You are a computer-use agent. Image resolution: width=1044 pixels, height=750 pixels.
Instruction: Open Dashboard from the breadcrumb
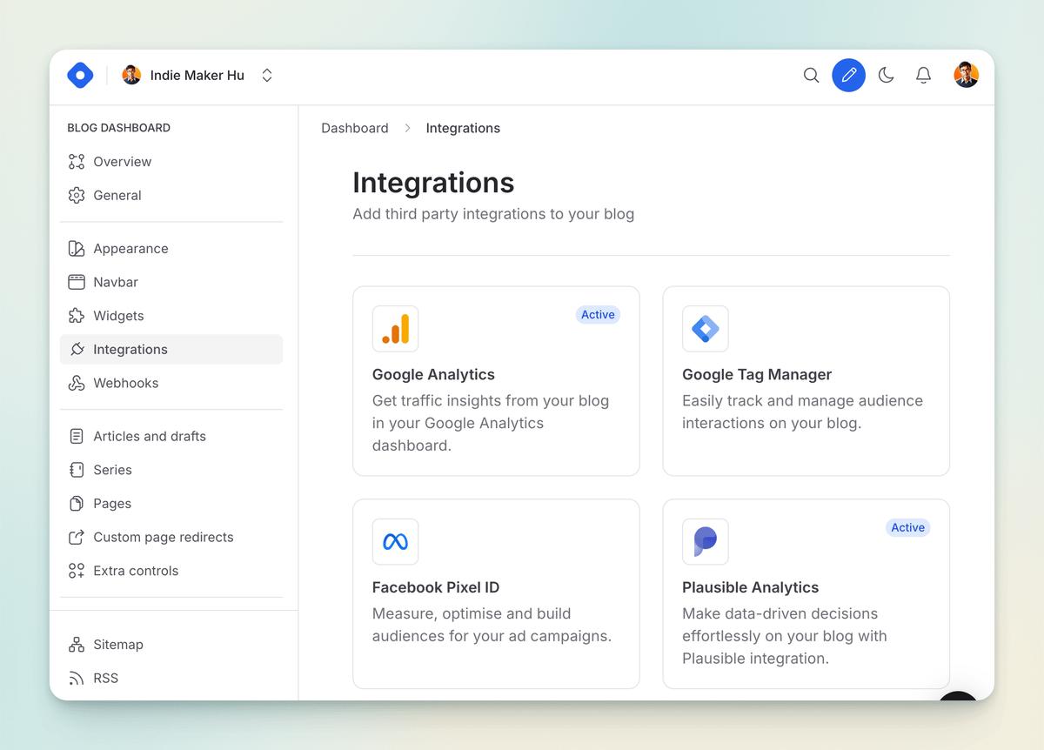(x=355, y=128)
